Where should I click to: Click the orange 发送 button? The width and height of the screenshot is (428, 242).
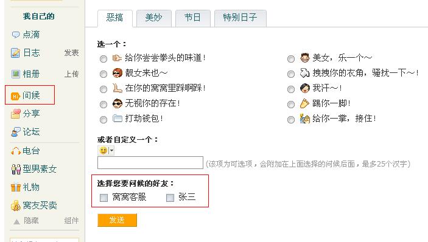(117, 220)
